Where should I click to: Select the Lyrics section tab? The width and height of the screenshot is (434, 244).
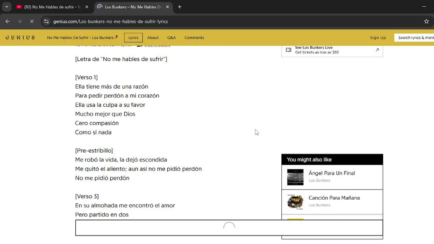pos(133,38)
